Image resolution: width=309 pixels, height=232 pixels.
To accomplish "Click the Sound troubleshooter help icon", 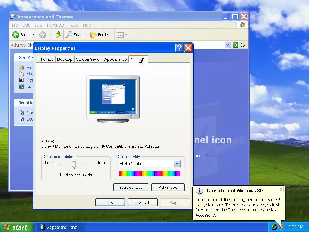I will pos(22,119).
